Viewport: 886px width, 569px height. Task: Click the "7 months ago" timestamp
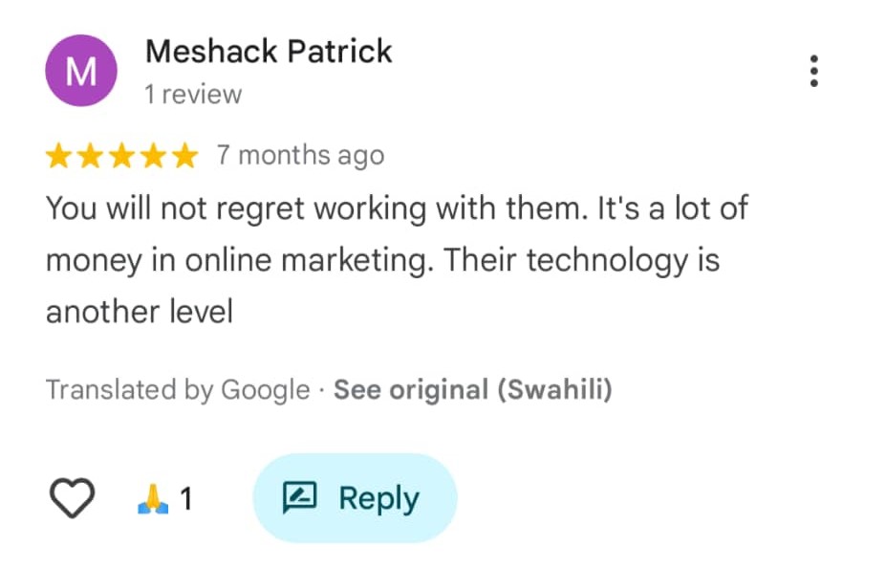(x=300, y=156)
